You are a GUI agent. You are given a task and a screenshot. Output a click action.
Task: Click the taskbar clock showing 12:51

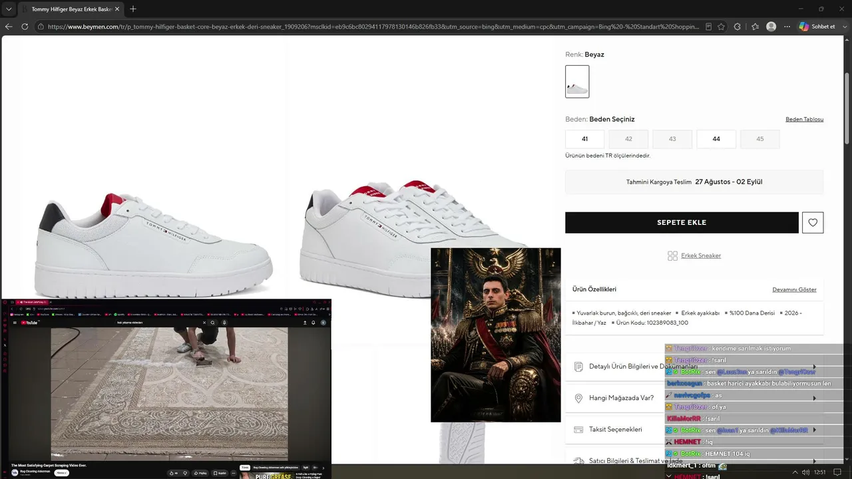pos(819,472)
